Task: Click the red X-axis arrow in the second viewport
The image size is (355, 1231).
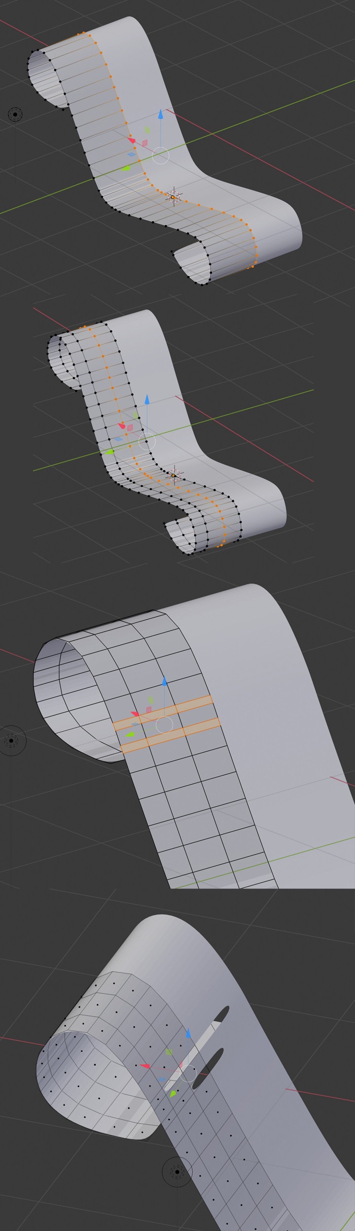Action: coord(121,426)
